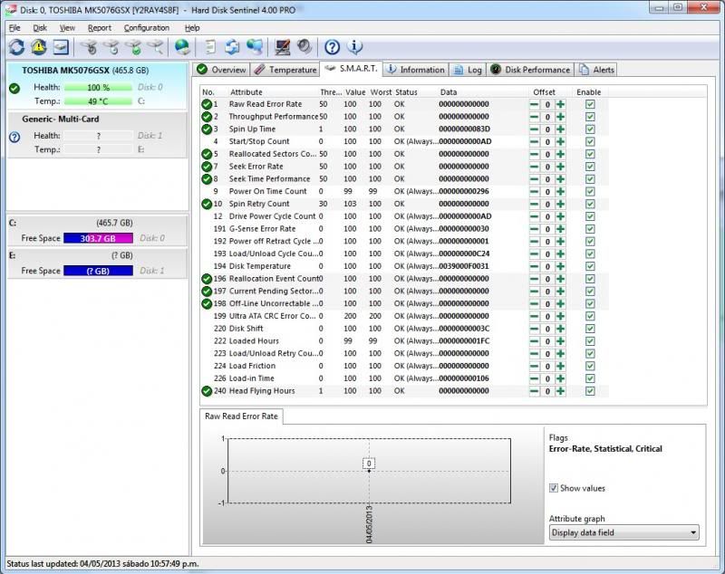The width and height of the screenshot is (725, 574).
Task: Open the Information tab
Action: click(416, 70)
